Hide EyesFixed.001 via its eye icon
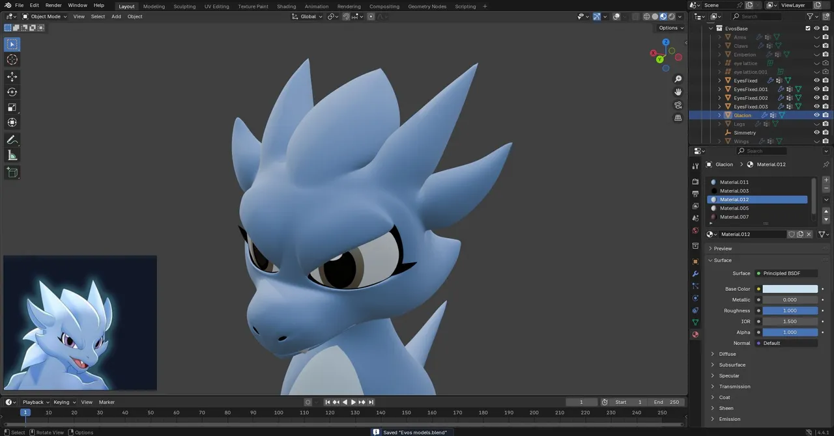This screenshot has width=834, height=436. (816, 89)
